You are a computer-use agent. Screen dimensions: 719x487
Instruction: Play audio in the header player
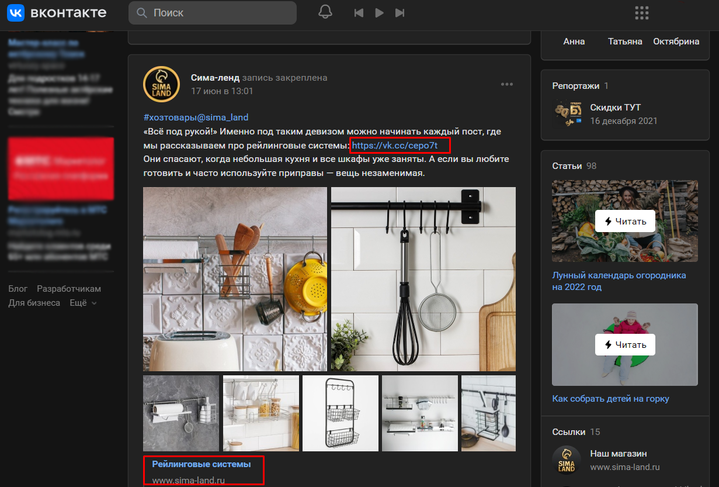[x=379, y=13]
